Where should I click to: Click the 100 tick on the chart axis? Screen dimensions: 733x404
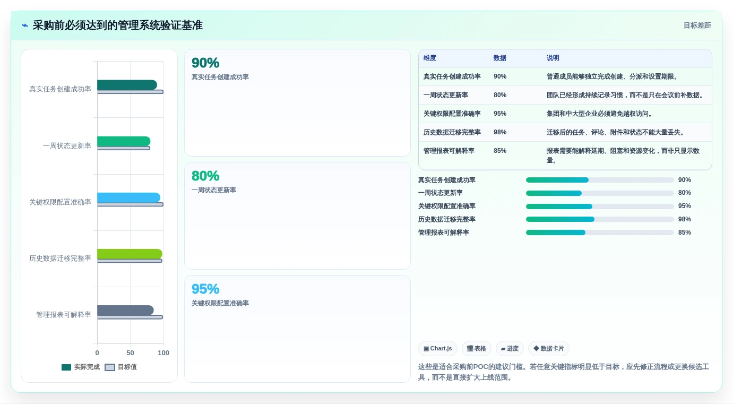tap(163, 353)
